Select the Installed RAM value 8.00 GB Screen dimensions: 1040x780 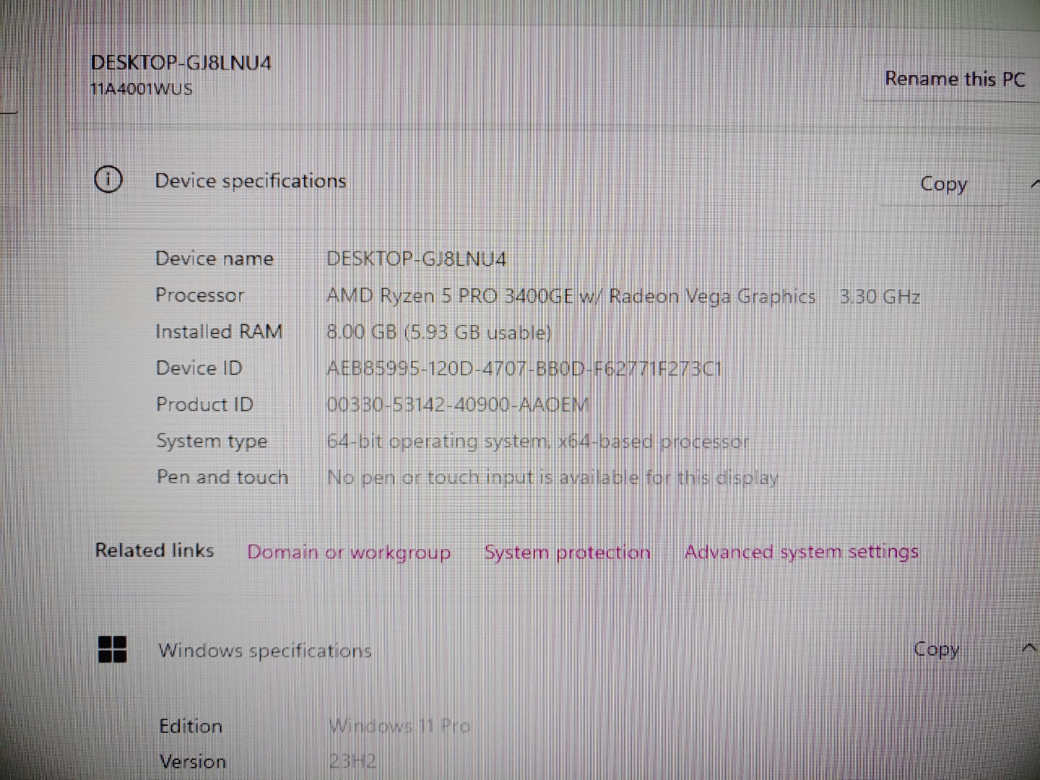click(x=438, y=332)
